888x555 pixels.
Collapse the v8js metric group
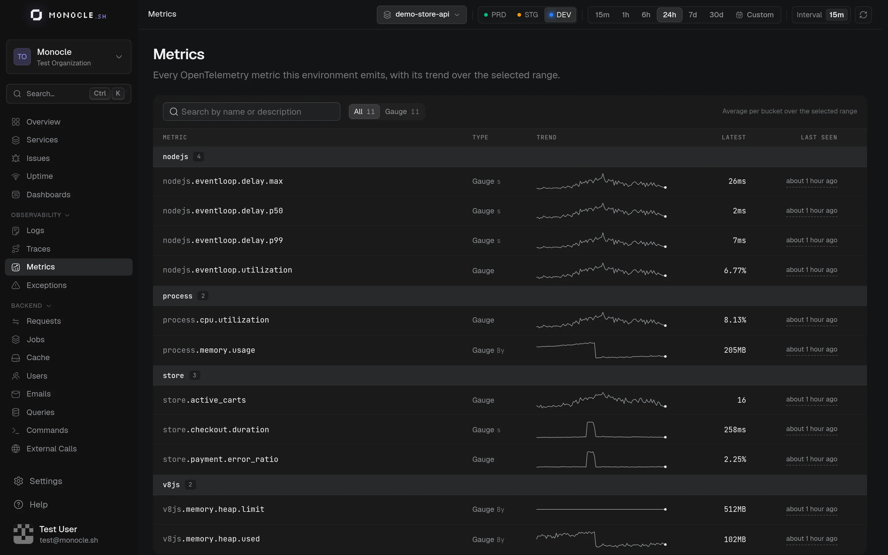(510, 484)
